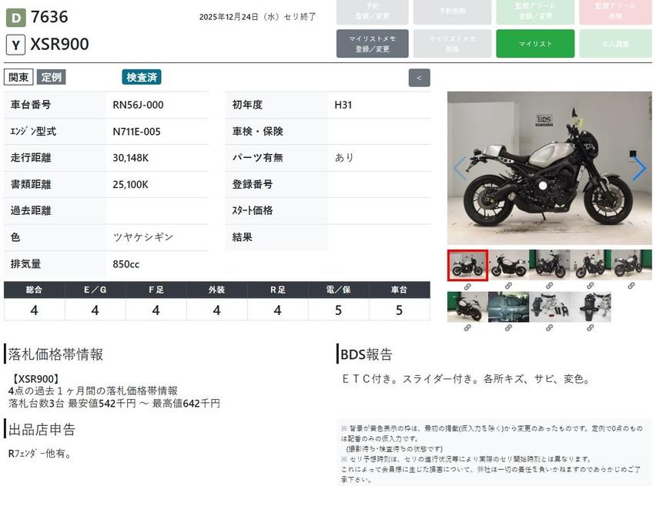Collapse the details panel with the < button
The width and height of the screenshot is (663, 513).
point(419,78)
